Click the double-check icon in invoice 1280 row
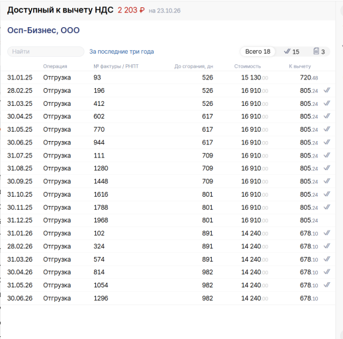This screenshot has height=339, width=343. point(327,168)
